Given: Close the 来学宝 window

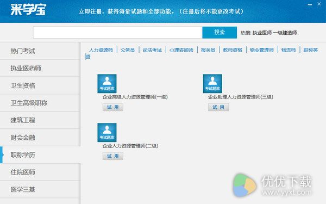Looking at the screenshot, I should pos(319,4).
